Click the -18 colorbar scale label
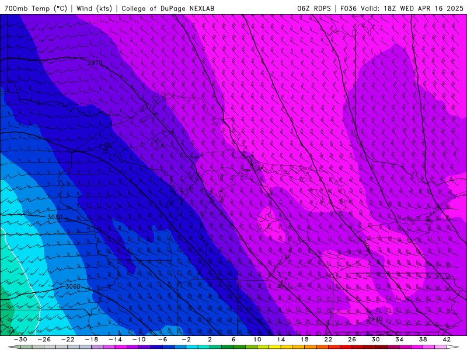Screen dimensions: 467x350 92,339
